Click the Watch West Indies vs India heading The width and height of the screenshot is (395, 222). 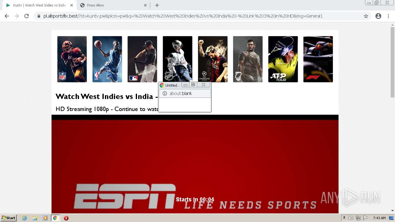tap(107, 97)
